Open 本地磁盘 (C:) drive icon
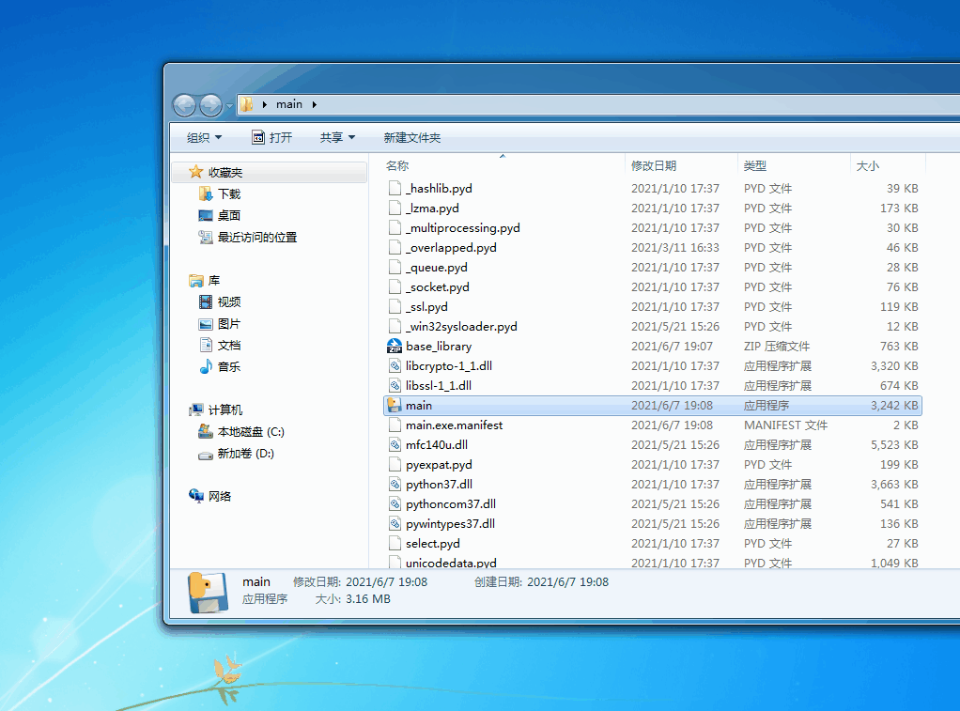Image resolution: width=960 pixels, height=711 pixels. (205, 432)
